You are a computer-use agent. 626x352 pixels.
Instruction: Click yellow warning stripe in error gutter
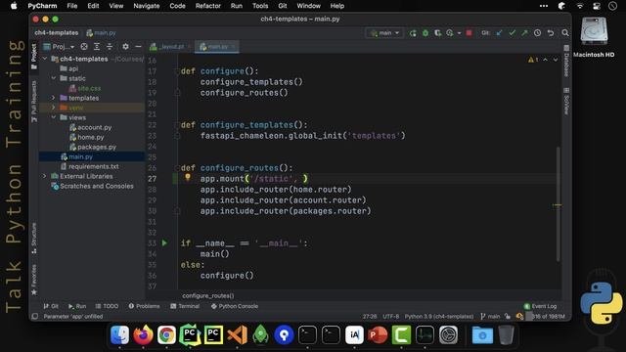[x=557, y=205]
